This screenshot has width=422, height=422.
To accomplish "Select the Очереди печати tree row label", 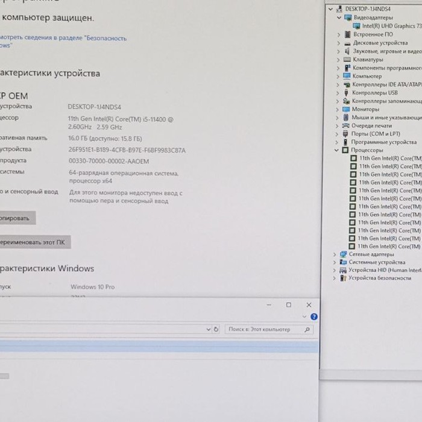I will tap(371, 125).
